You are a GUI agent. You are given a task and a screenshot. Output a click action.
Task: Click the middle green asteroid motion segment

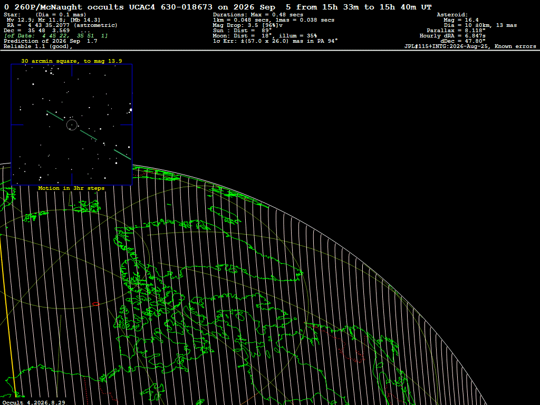click(x=89, y=135)
